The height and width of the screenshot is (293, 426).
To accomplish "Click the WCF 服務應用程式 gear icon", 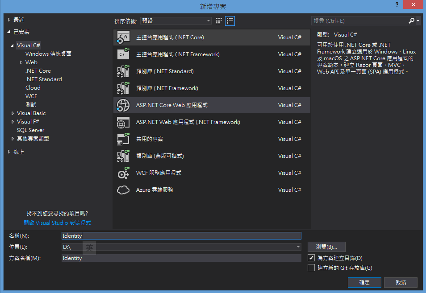I will coord(123,173).
